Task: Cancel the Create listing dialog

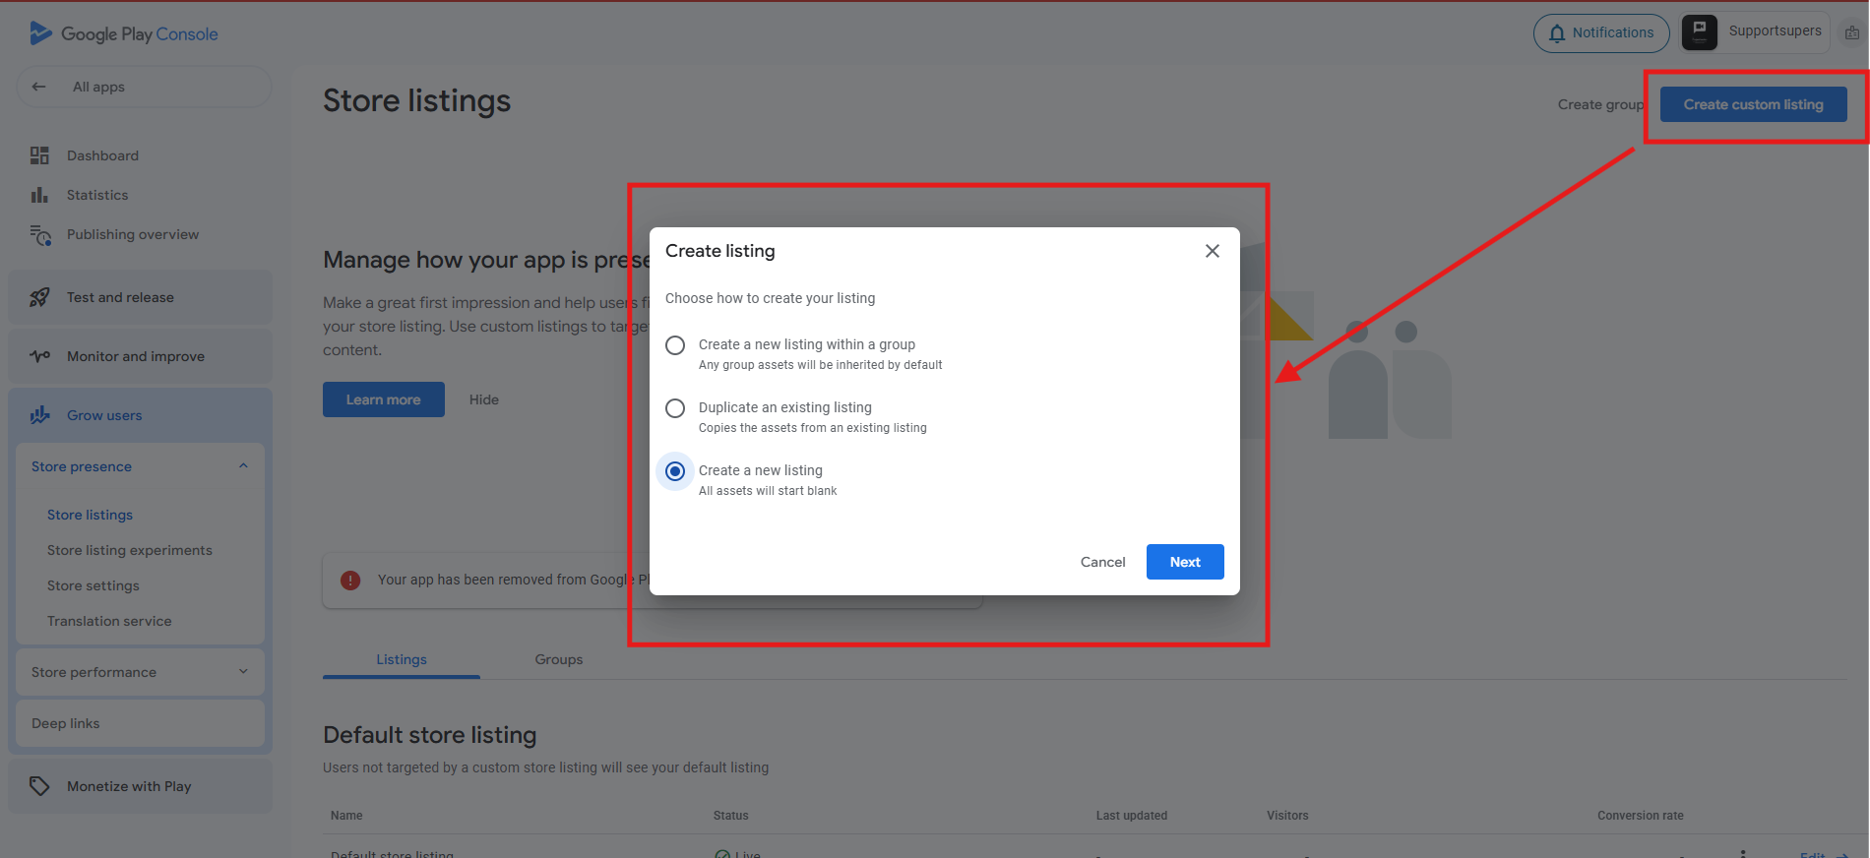Action: pyautogui.click(x=1102, y=562)
